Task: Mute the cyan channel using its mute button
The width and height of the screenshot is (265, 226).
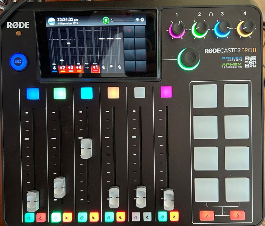Action: pos(94,217)
